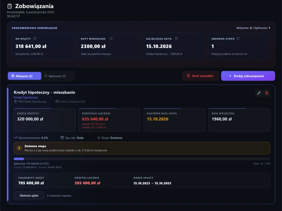Viewport: 282px width, 211px height.
Task: Click help icon next to Do spłaty
Action: (35, 38)
